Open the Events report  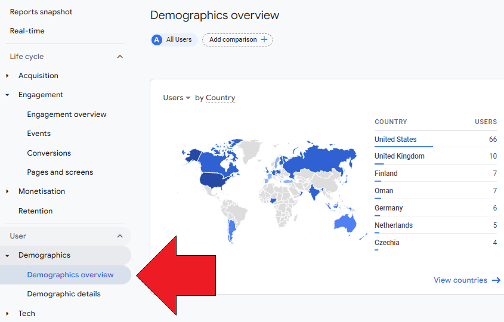(x=39, y=134)
